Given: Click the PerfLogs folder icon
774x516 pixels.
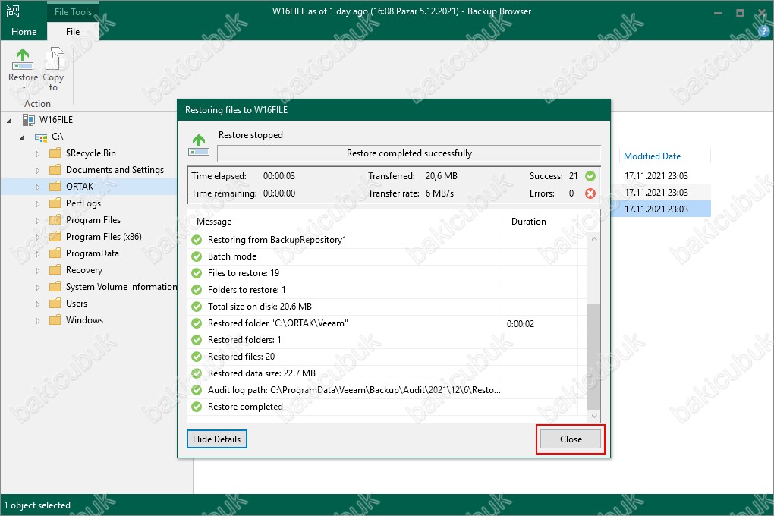Looking at the screenshot, I should pos(55,203).
